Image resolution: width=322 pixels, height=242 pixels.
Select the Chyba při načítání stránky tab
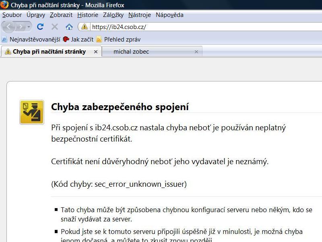[x=52, y=52]
